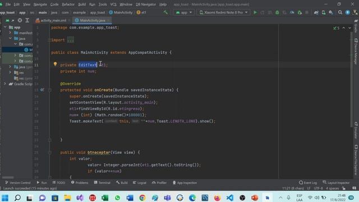Open Visual Studio Code from the taskbar
Image resolution: width=359 pixels, height=202 pixels.
tap(230, 198)
